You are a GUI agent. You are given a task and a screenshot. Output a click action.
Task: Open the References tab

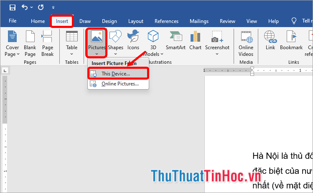pyautogui.click(x=166, y=21)
